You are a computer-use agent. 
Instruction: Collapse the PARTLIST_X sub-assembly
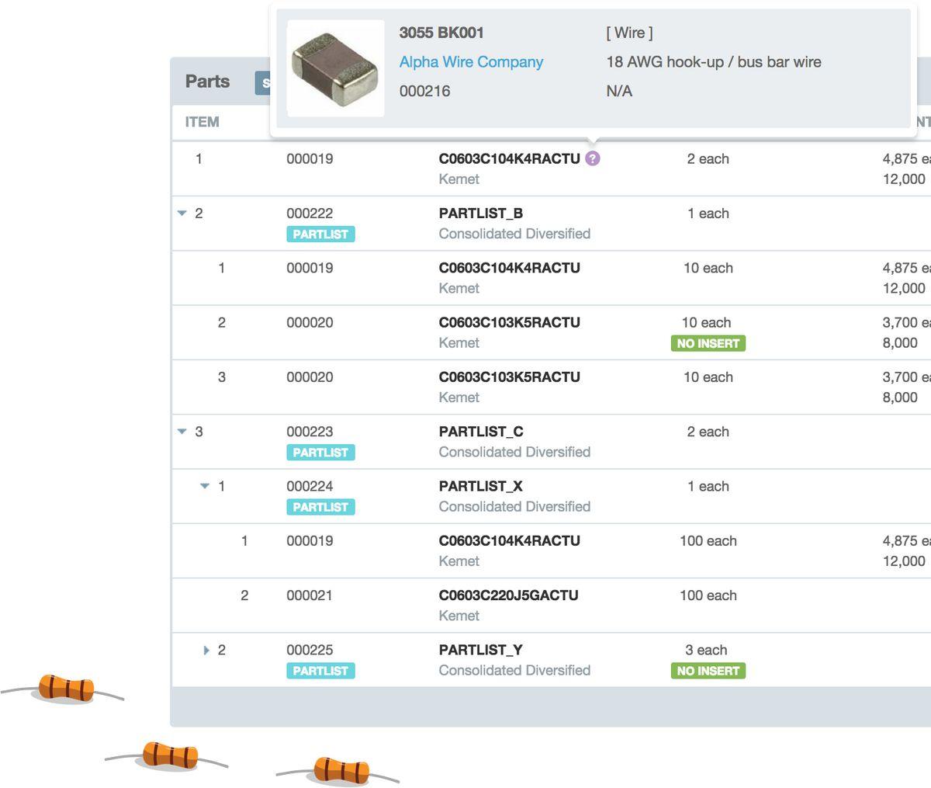pyautogui.click(x=205, y=487)
